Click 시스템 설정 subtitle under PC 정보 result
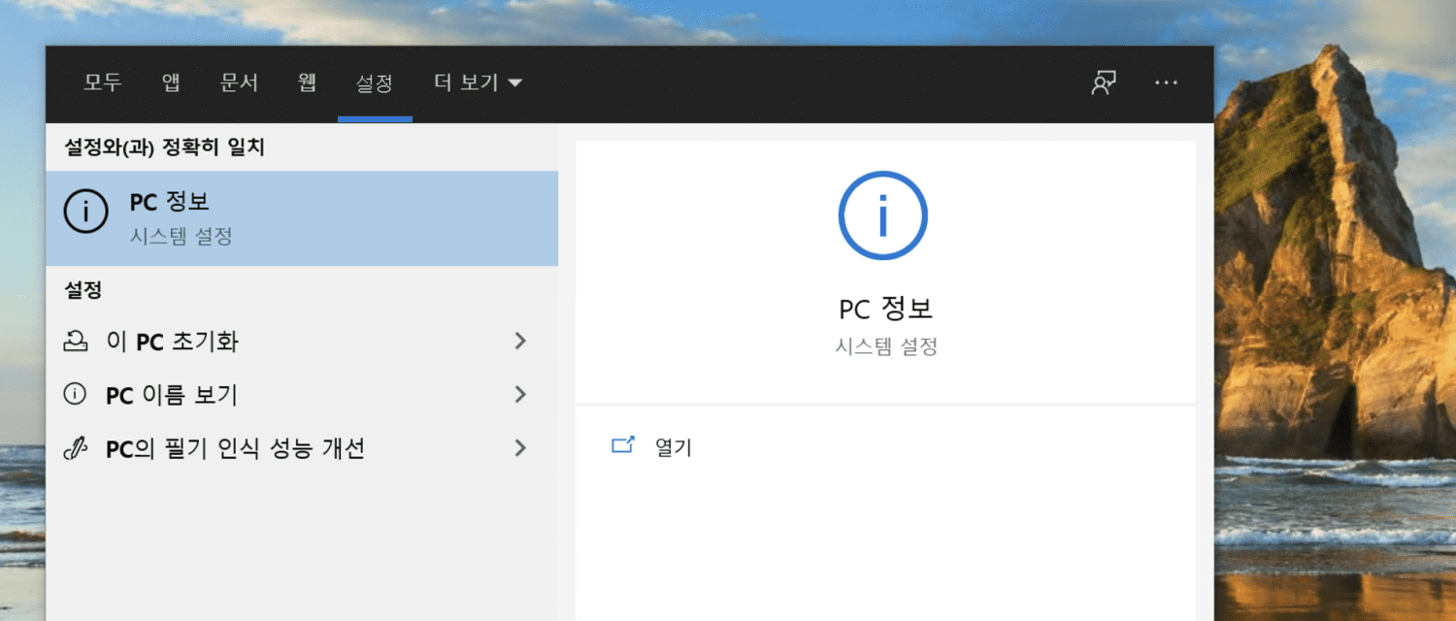Screen dimensions: 1456x621 click(x=181, y=236)
